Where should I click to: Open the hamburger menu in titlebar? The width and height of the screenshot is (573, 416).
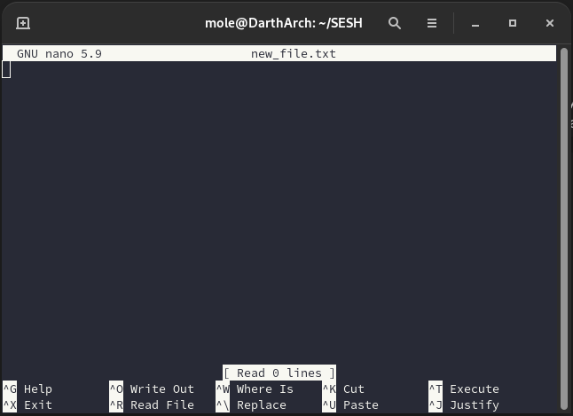point(432,23)
